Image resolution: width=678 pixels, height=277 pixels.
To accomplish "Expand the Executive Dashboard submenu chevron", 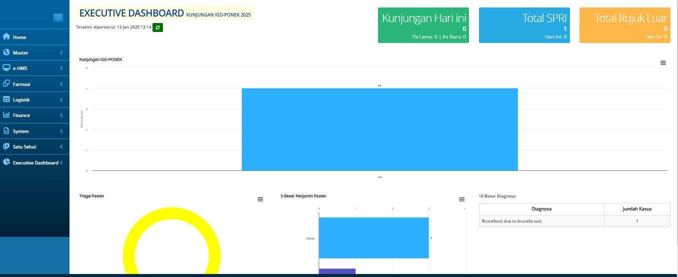I will pos(61,162).
